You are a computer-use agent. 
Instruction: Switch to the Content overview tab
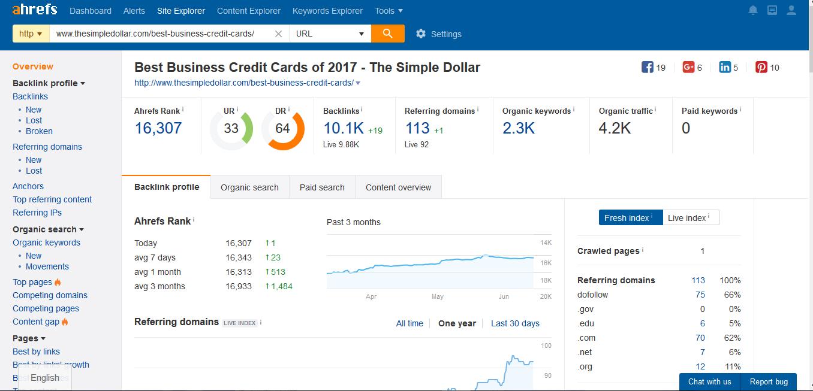(x=398, y=187)
